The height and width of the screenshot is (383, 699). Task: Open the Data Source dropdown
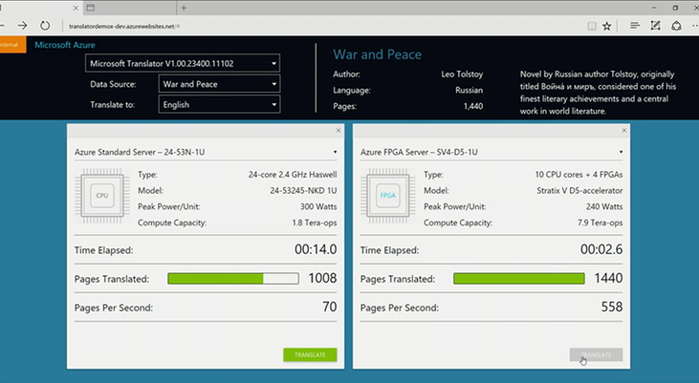point(219,84)
